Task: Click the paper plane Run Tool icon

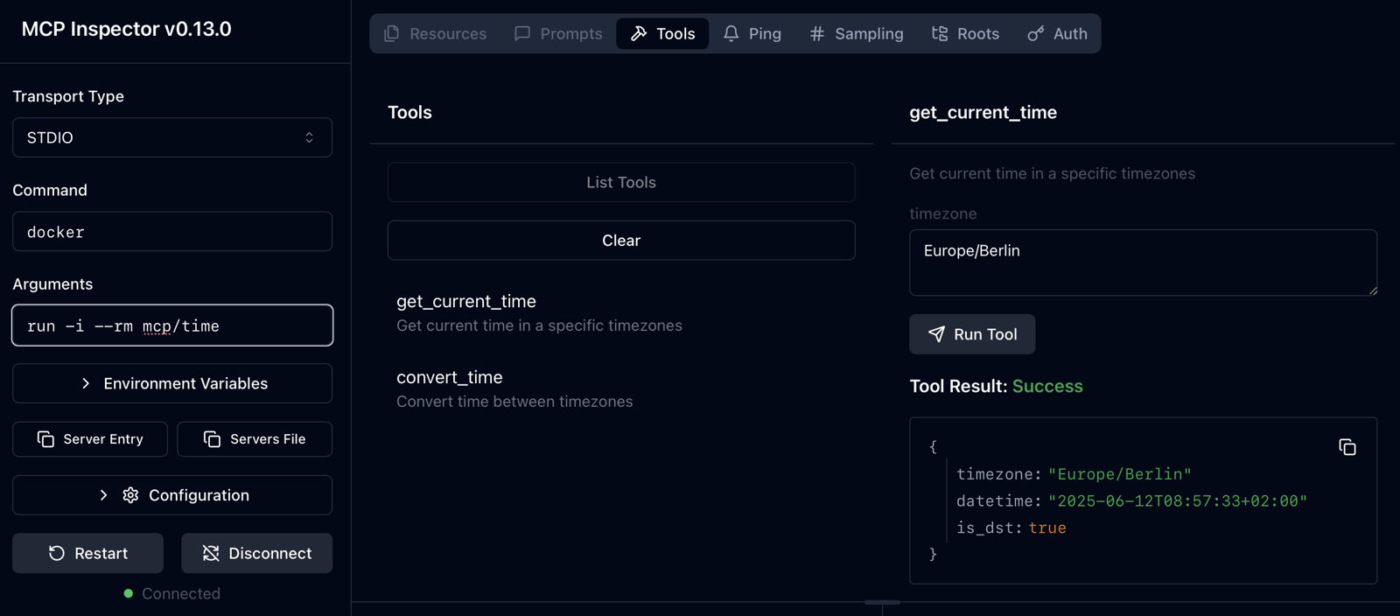Action: pos(936,334)
